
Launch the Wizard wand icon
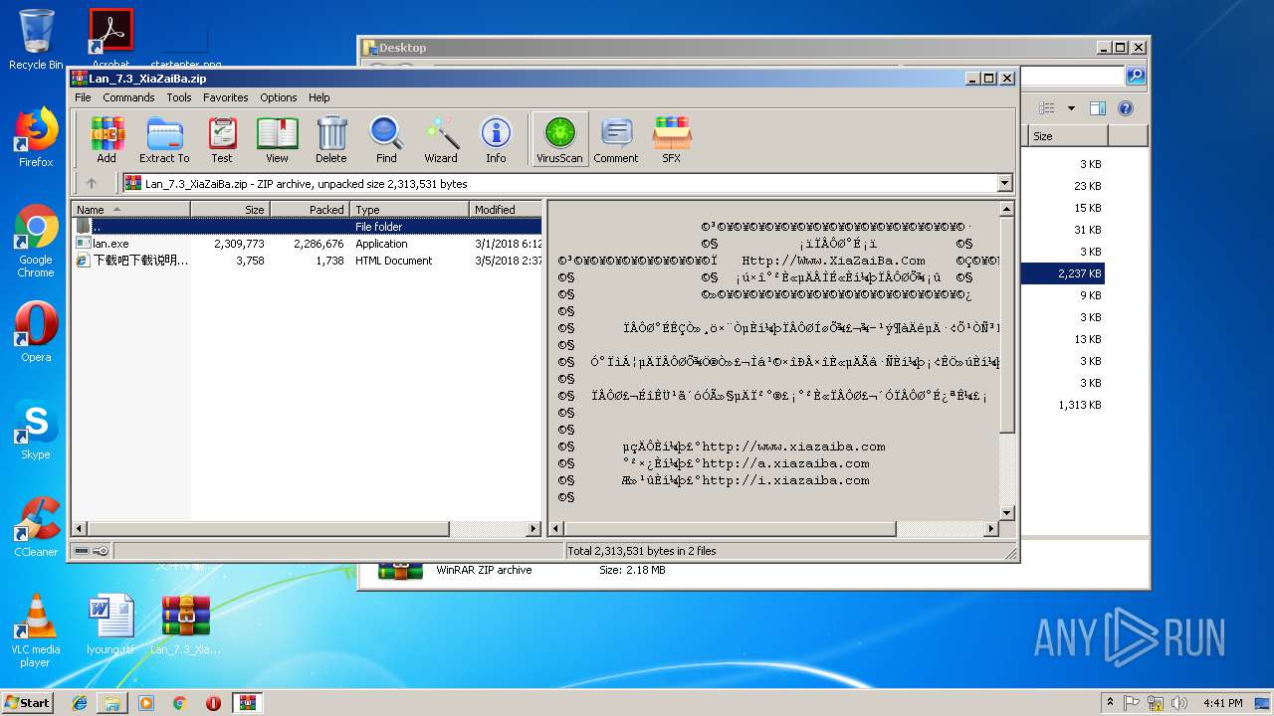[x=441, y=139]
